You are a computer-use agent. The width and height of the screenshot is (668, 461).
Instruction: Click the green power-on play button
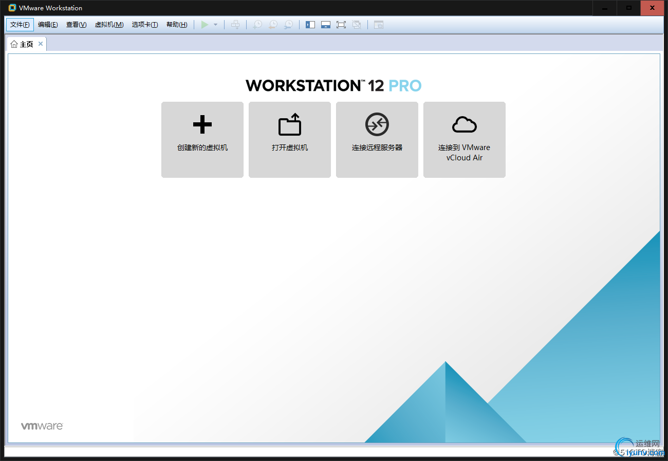pyautogui.click(x=205, y=25)
